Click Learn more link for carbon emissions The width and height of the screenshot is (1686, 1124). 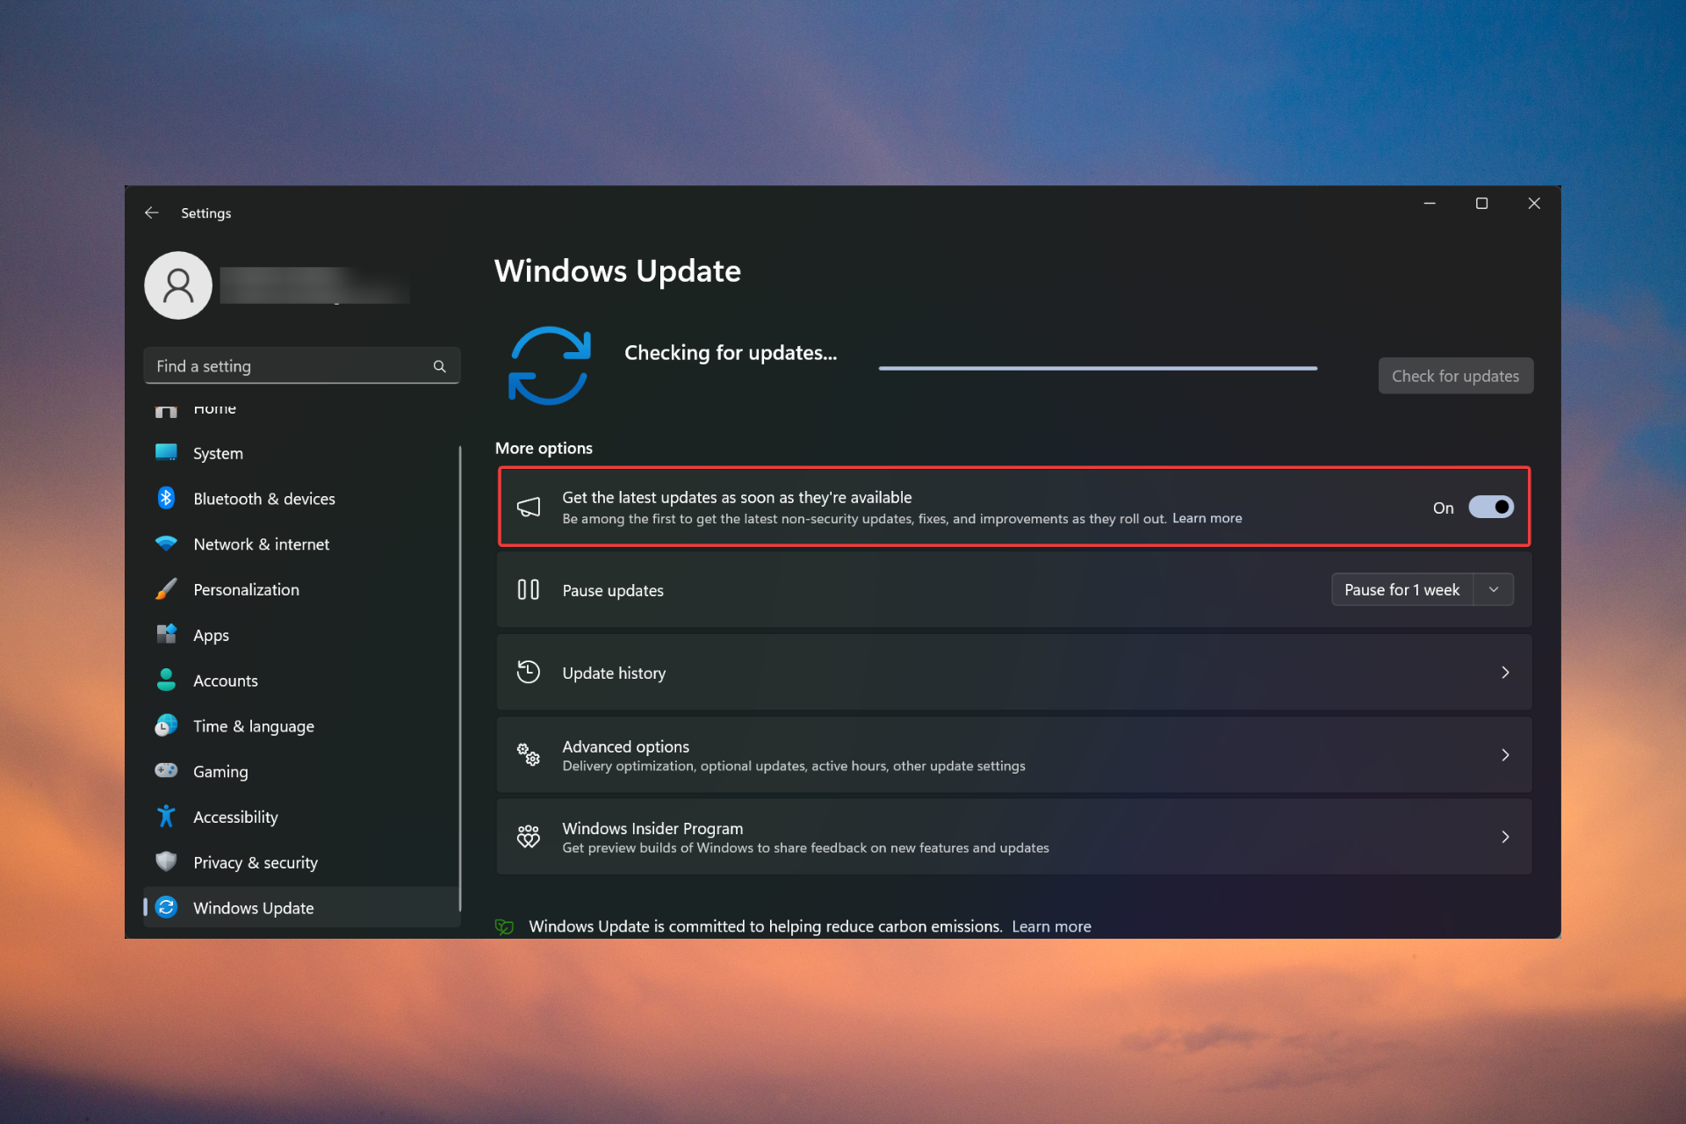click(1053, 926)
